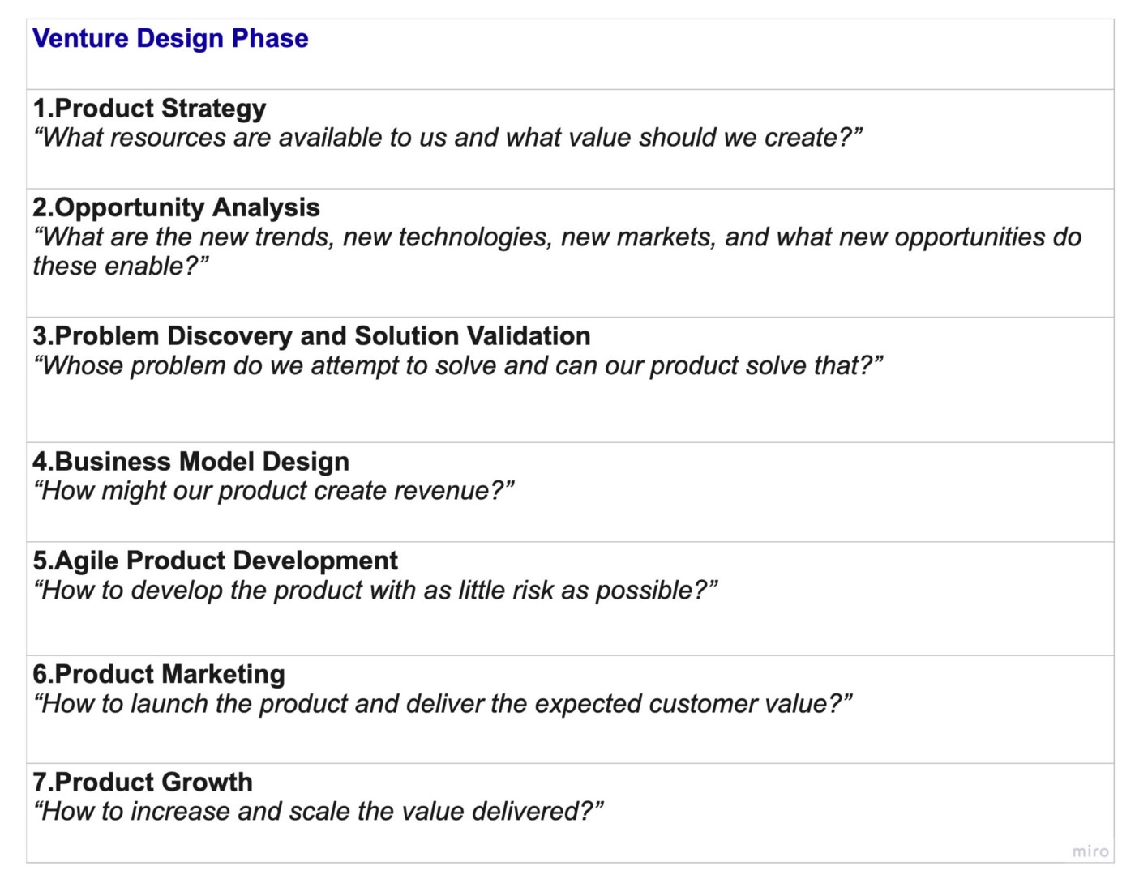Image resolution: width=1135 pixels, height=883 pixels.
Task: Select the 4.Business Model Design heading
Action: pyautogui.click(x=191, y=461)
